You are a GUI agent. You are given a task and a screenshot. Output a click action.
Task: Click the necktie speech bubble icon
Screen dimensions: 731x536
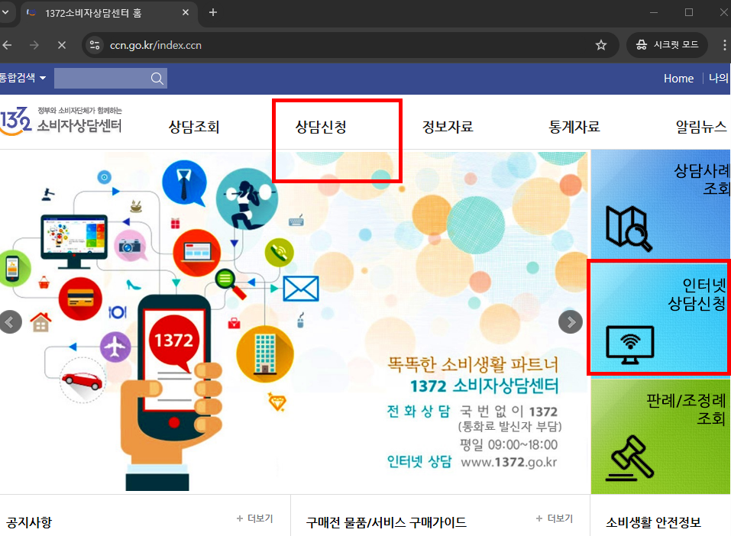point(184,183)
